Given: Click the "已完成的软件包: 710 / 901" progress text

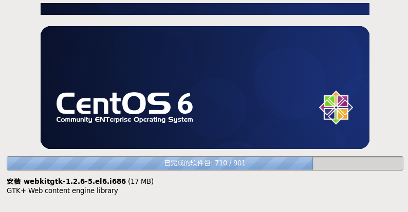Looking at the screenshot, I should (x=205, y=163).
